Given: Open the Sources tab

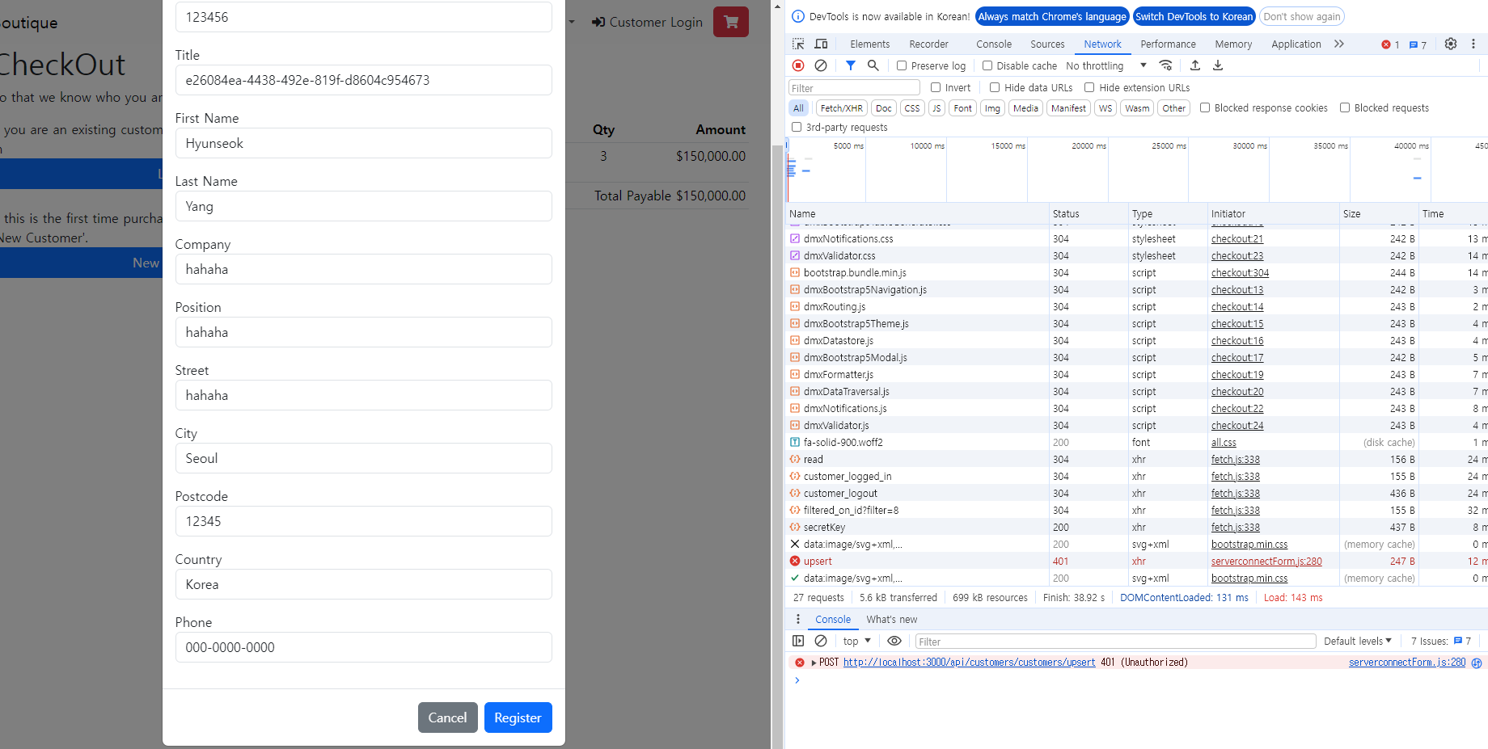Looking at the screenshot, I should coord(1047,44).
